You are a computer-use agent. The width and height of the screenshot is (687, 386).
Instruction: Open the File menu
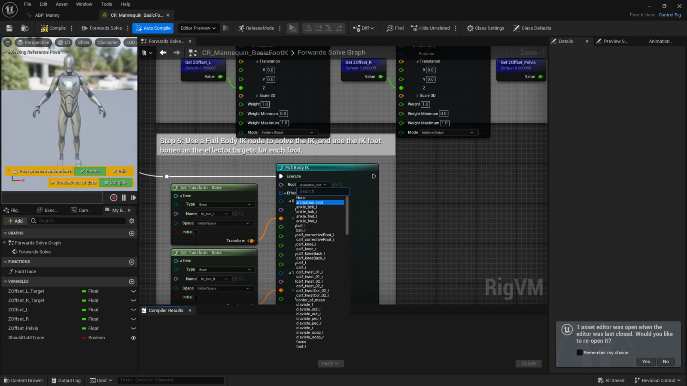(27, 4)
